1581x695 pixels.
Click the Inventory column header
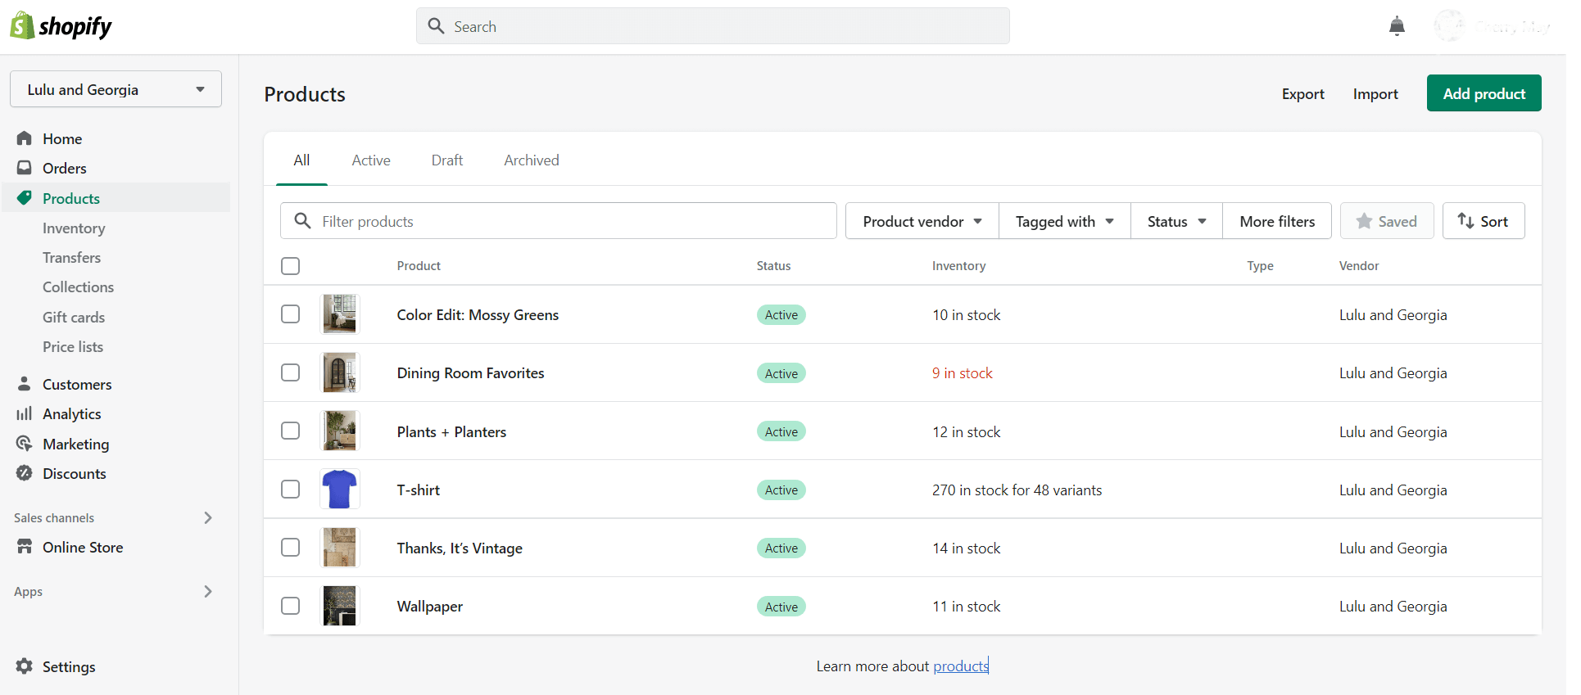[x=958, y=266]
